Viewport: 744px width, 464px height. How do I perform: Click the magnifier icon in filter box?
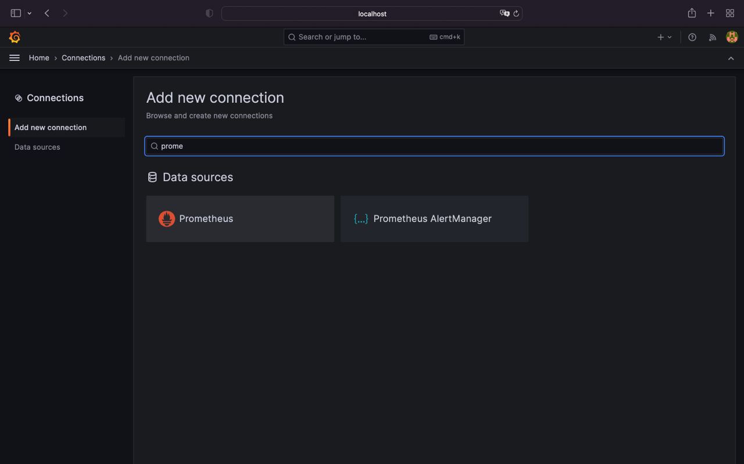pyautogui.click(x=155, y=146)
